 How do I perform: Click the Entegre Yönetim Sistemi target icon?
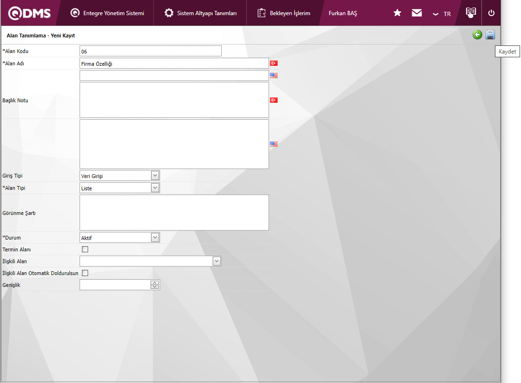(x=75, y=13)
